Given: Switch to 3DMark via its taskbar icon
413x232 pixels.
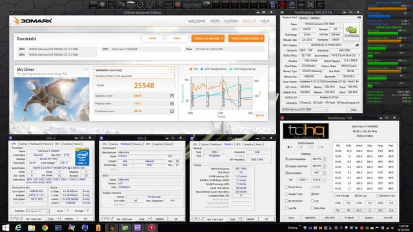Looking at the screenshot, I should tap(112, 227).
